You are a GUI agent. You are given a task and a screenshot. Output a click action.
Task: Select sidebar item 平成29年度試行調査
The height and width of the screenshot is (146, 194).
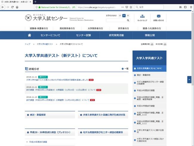150,91
